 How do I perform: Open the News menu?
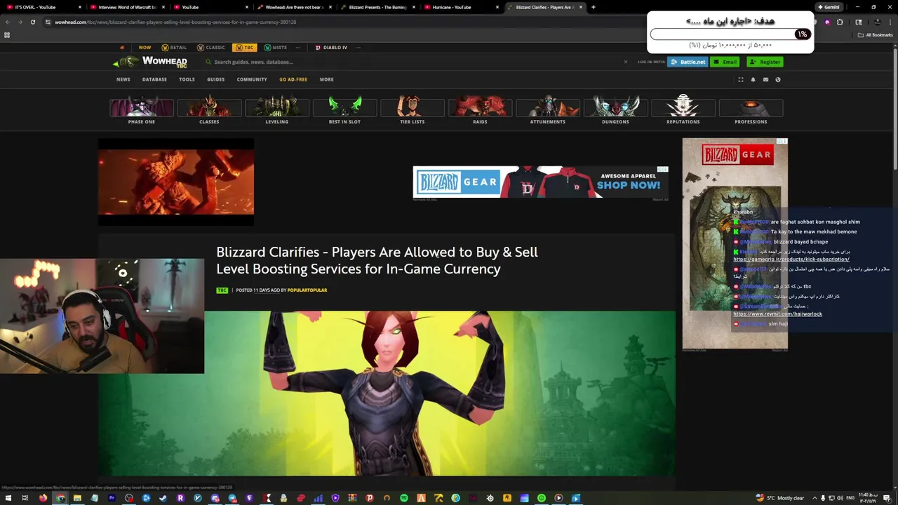click(123, 79)
